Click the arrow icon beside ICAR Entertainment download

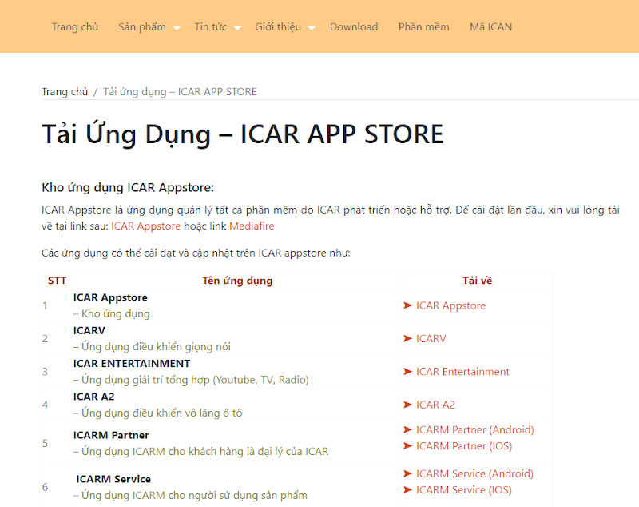click(407, 372)
